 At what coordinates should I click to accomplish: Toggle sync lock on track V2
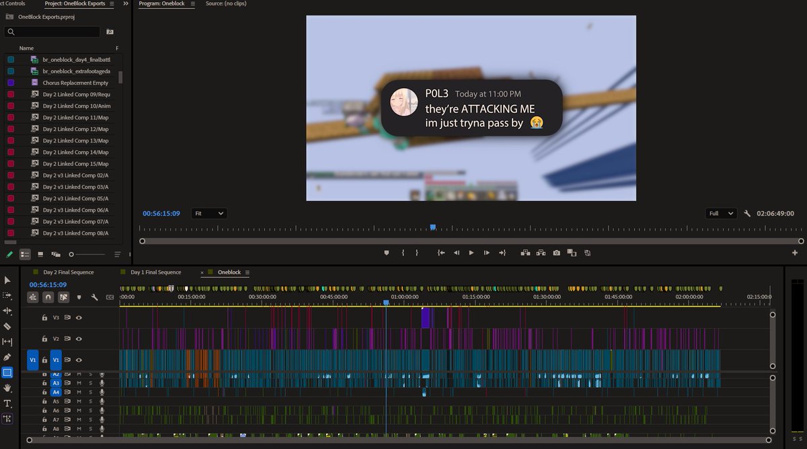click(x=67, y=339)
